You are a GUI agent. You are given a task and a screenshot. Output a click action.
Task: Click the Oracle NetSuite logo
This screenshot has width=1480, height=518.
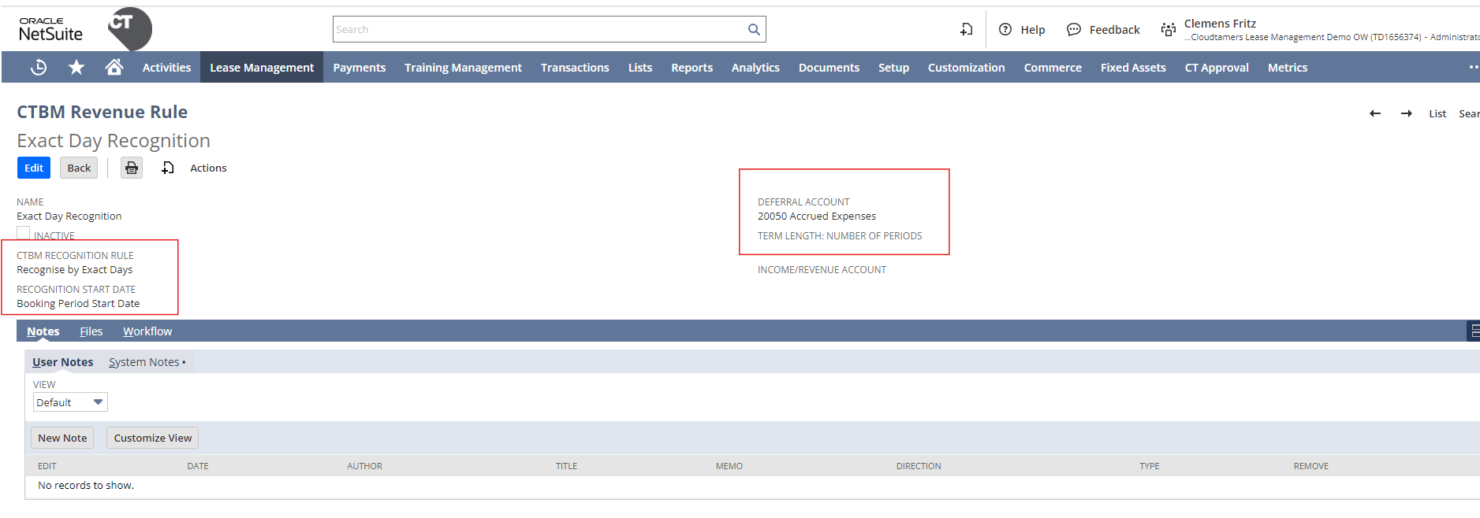50,29
